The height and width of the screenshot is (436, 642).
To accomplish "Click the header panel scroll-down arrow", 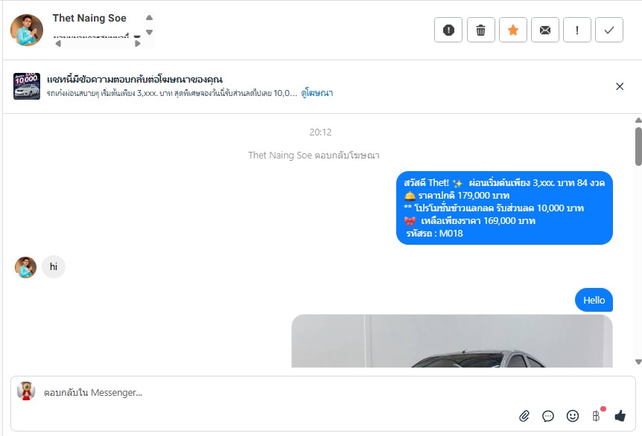I will click(150, 32).
